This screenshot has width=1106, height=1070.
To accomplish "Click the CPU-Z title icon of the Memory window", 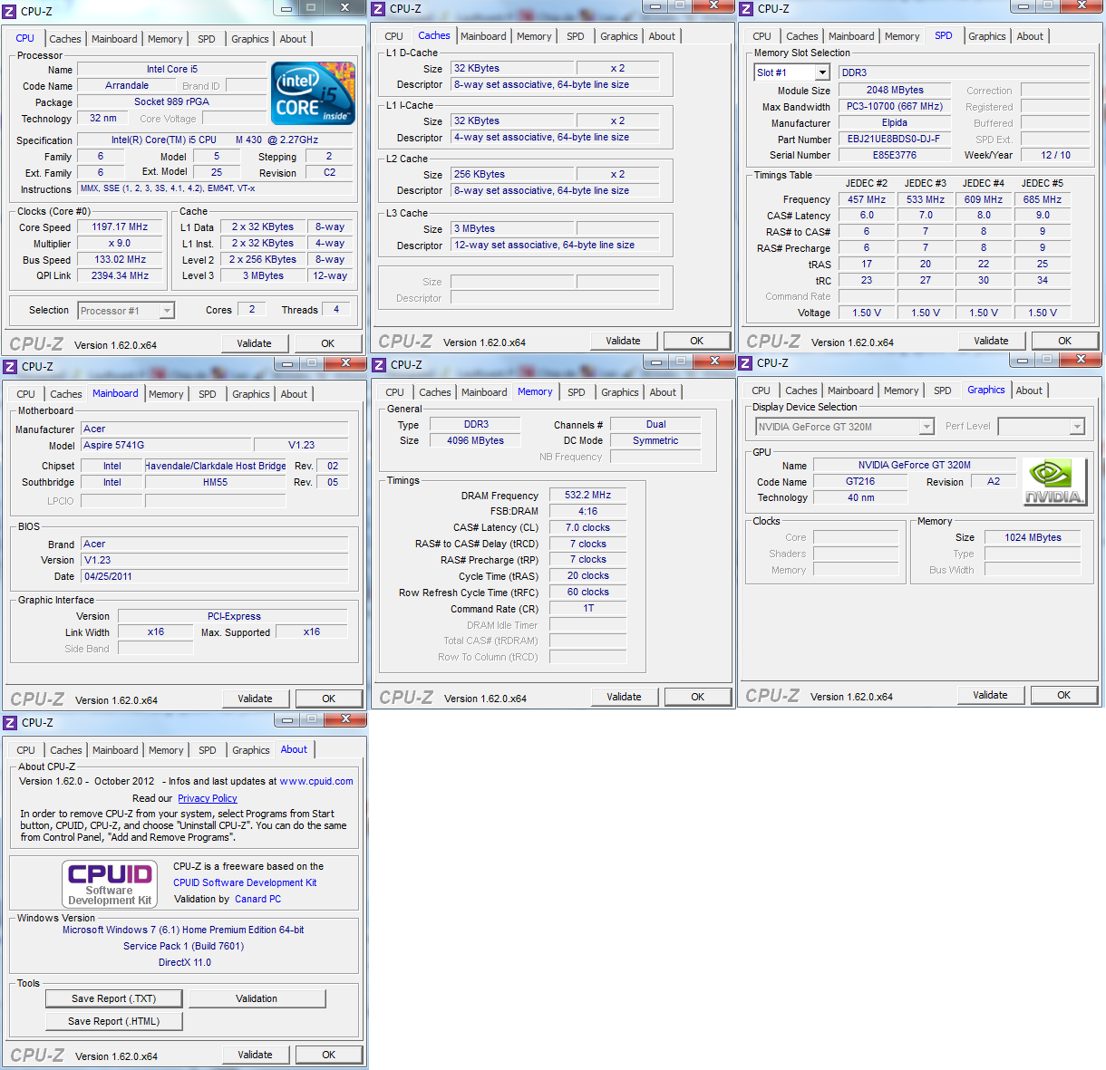I will point(379,365).
